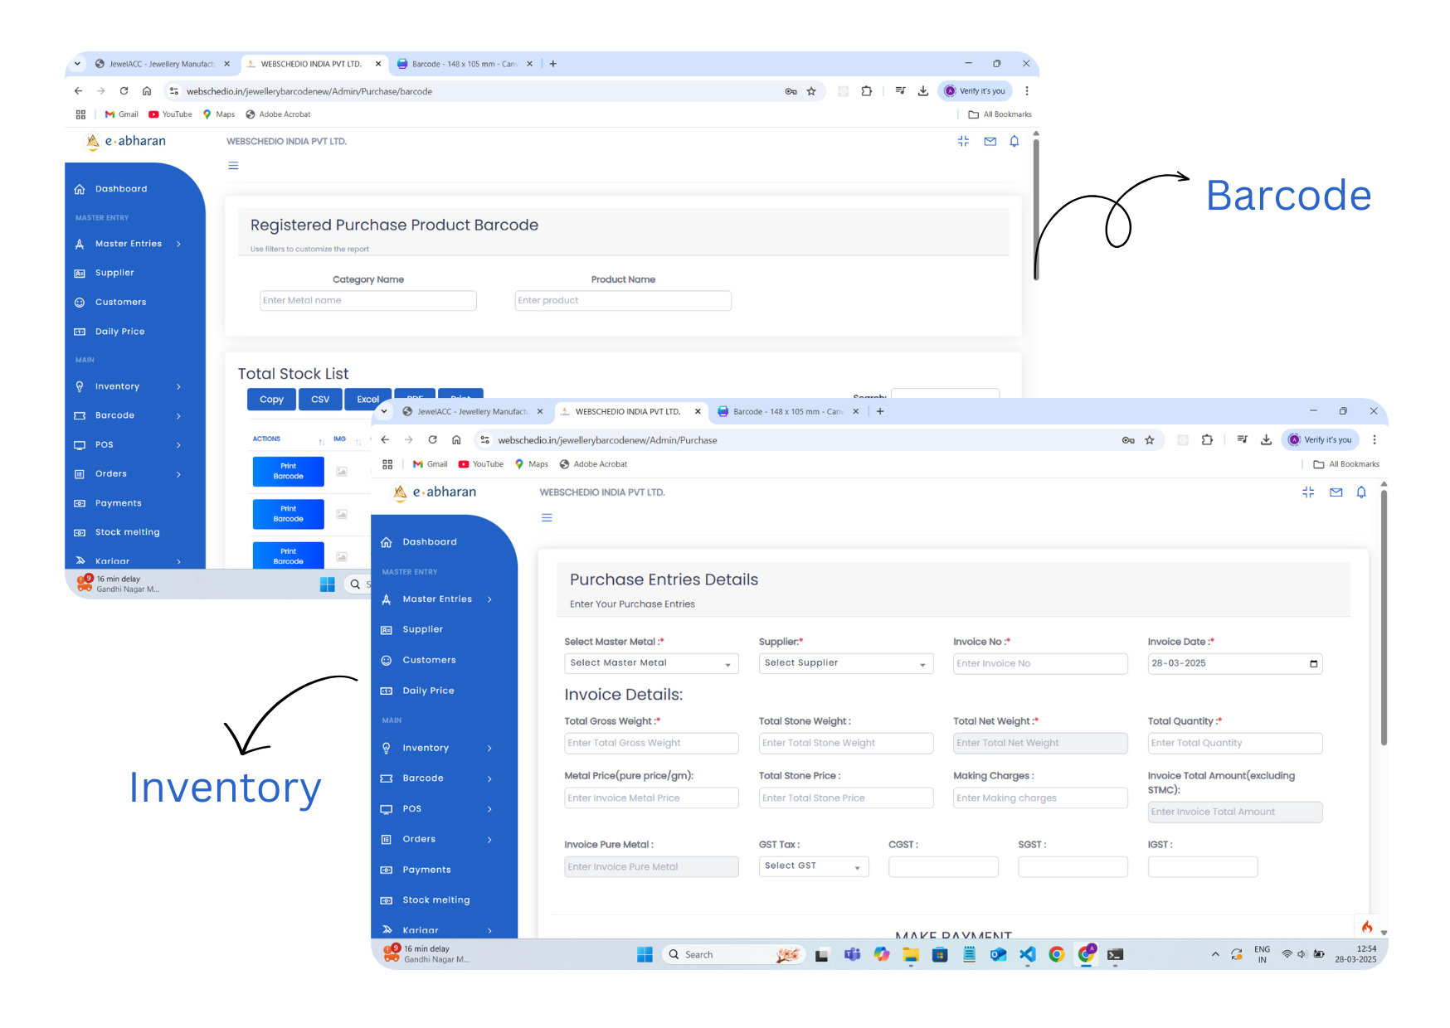Click Verify it's you in front browser
Viewport: 1450px width, 1028px height.
click(x=1321, y=440)
